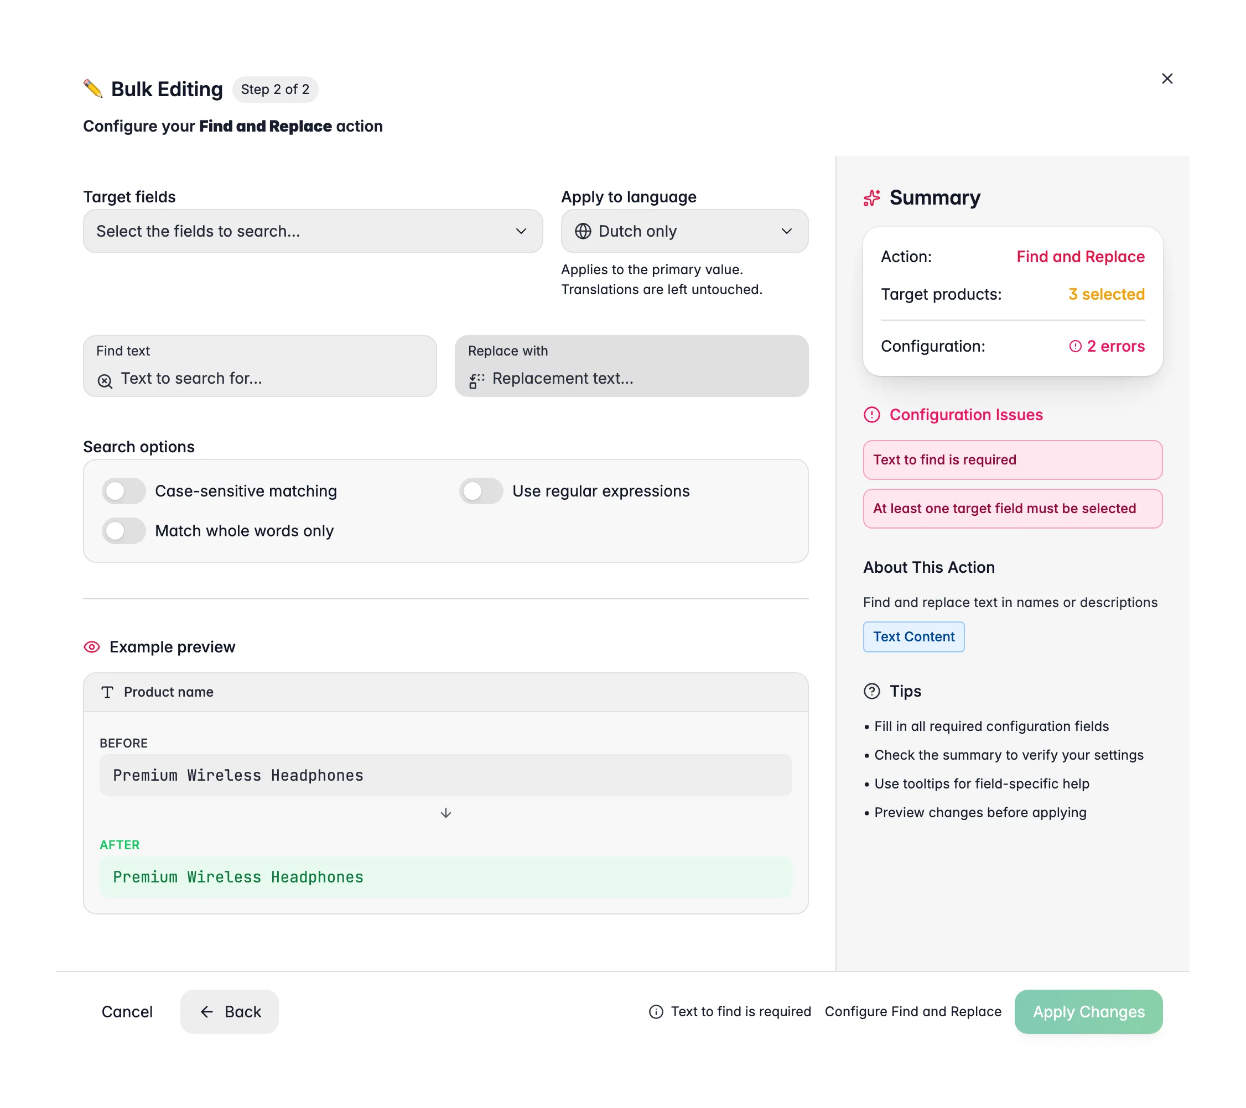Viewport: 1246px width, 1108px height.
Task: Click the text type icon beside Product name
Action: (x=107, y=692)
